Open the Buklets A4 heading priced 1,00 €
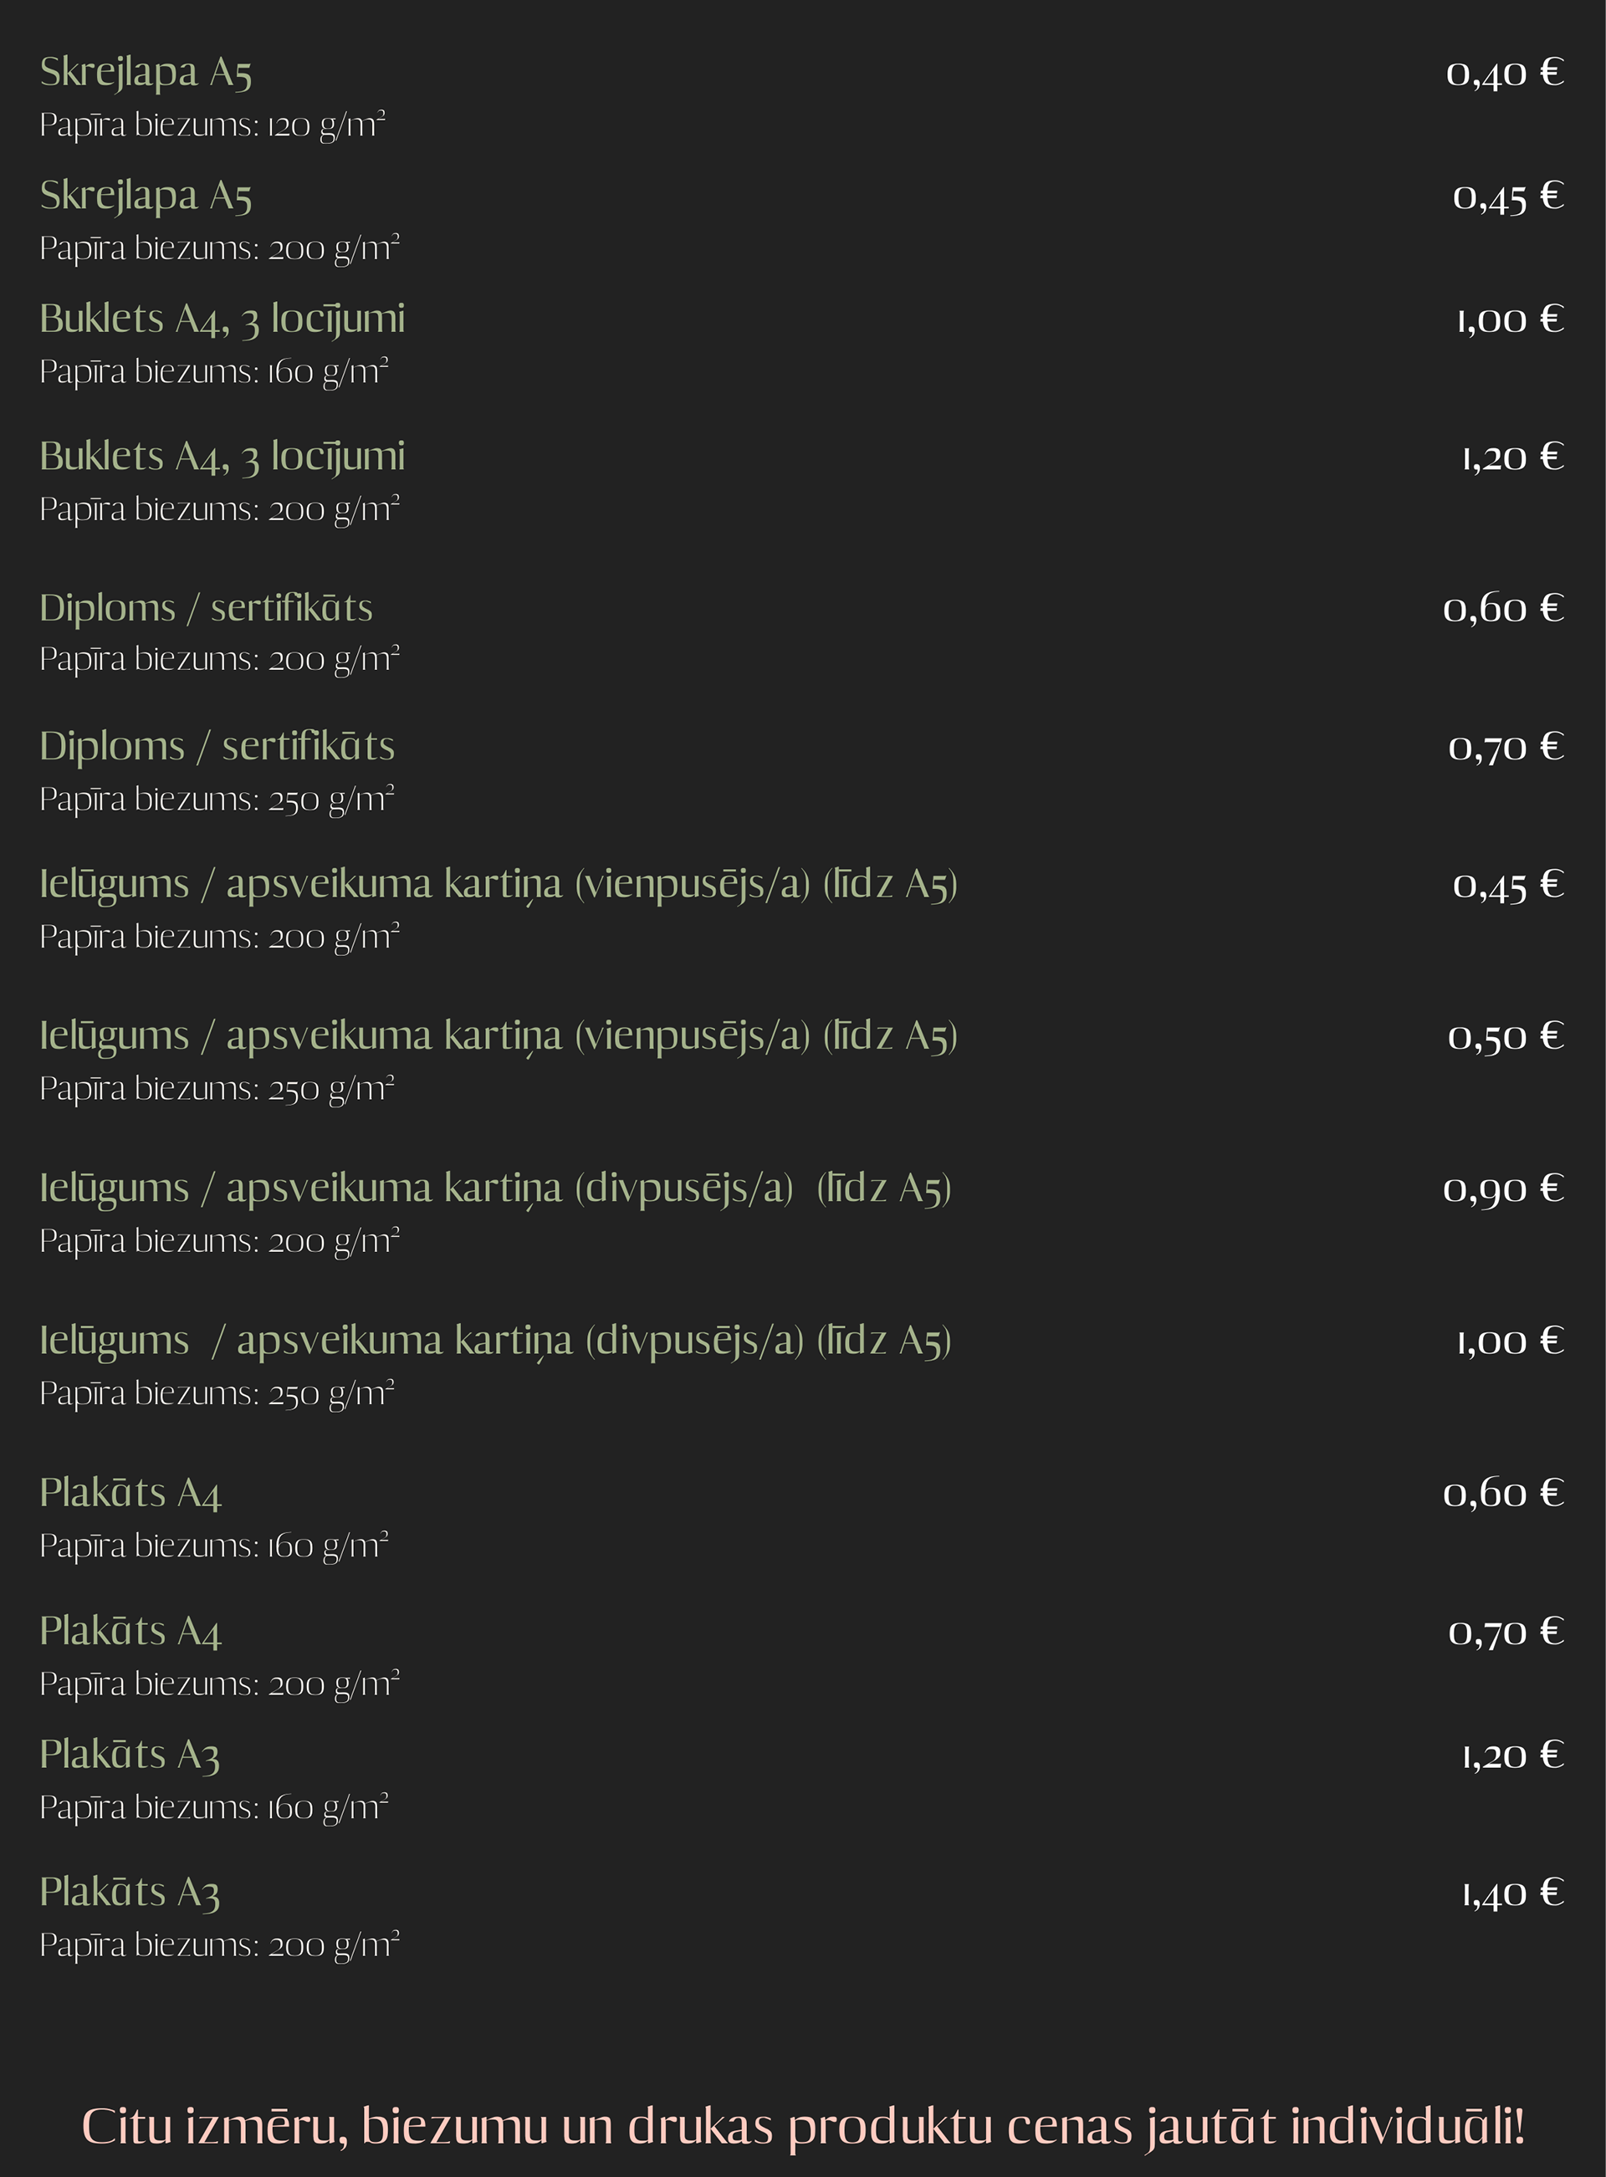Viewport: 1606px width, 2177px height. 222,319
